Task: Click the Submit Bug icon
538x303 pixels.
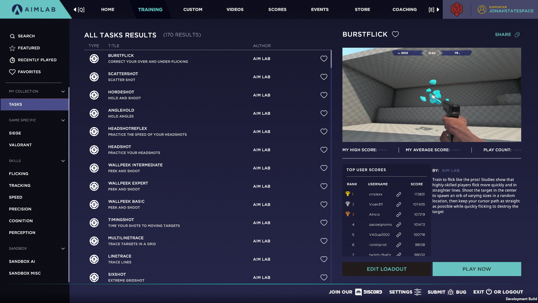Action: tap(451, 292)
